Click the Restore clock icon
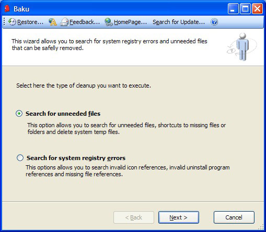Screen dimensions: 266x232 tap(12, 22)
